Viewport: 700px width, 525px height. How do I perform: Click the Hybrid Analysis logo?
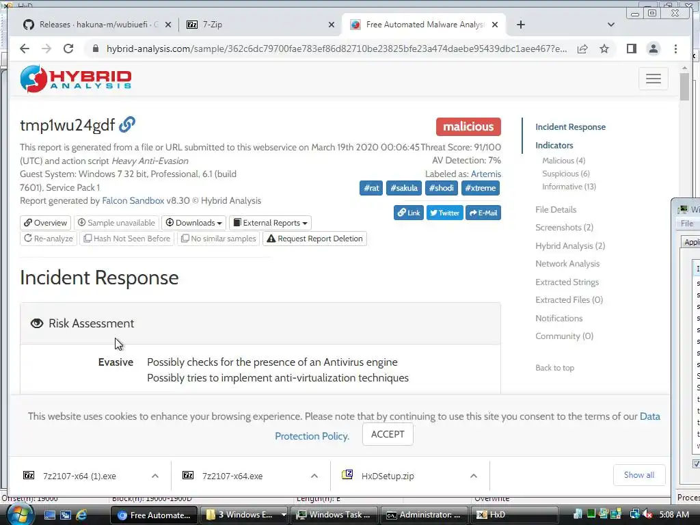76,79
